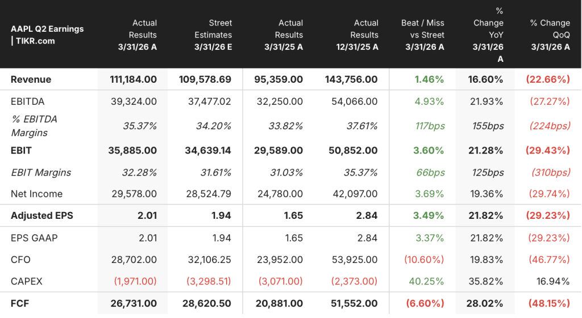Screen dimensions: 582x318
Task: Click net income YoY change 19.36%
Action: point(487,194)
